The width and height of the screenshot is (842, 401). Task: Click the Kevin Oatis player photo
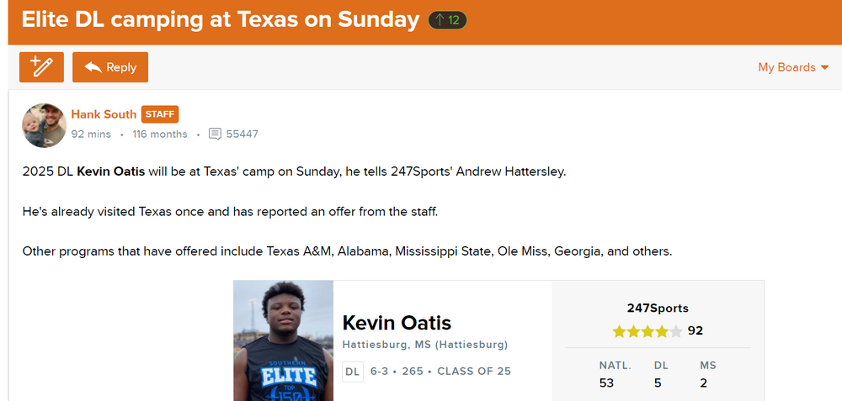coord(284,340)
